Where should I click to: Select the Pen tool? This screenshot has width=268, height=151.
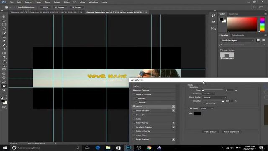tap(4, 62)
